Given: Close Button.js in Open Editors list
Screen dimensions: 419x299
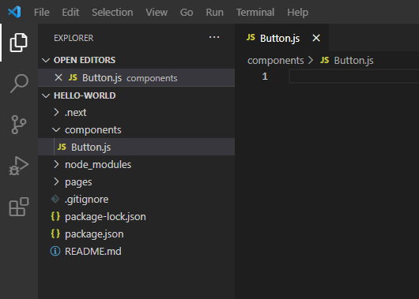Looking at the screenshot, I should (x=59, y=77).
